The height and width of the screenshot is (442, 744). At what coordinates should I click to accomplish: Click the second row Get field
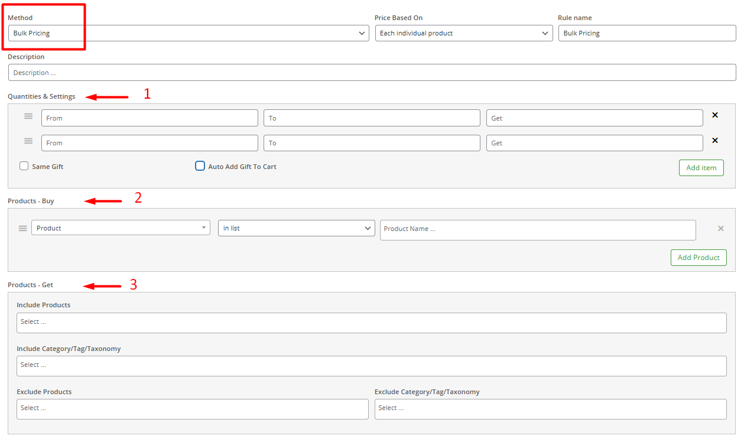(594, 143)
